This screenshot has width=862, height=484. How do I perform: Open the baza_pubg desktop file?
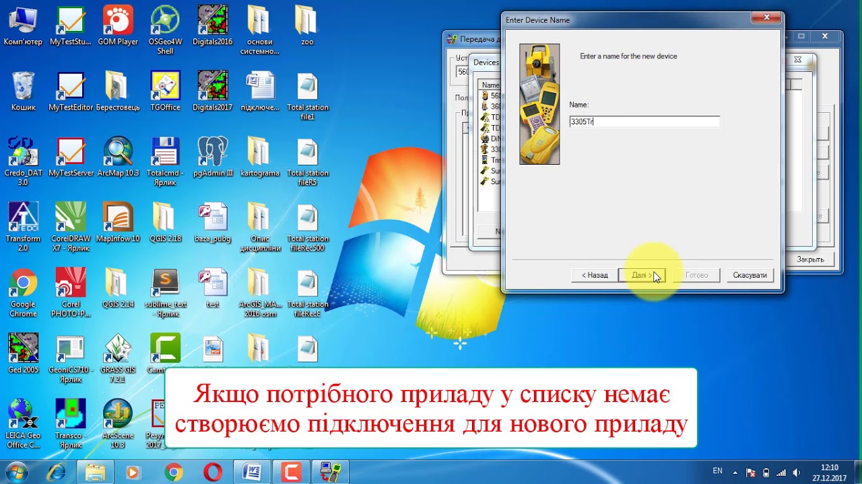212,223
